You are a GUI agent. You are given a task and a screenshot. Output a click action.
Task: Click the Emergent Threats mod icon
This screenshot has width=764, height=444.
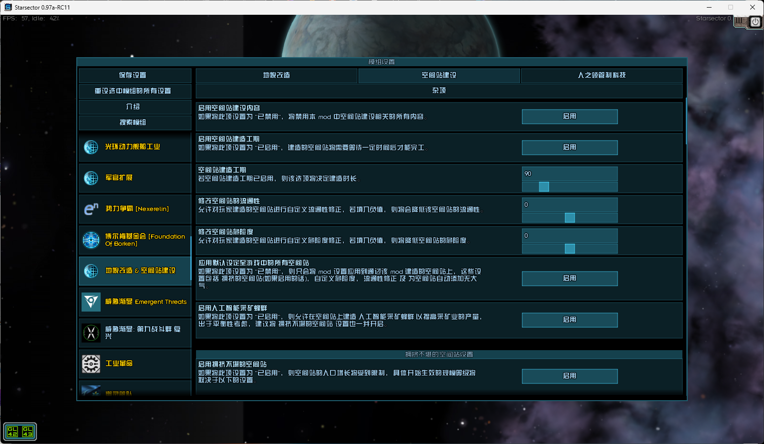pyautogui.click(x=91, y=302)
